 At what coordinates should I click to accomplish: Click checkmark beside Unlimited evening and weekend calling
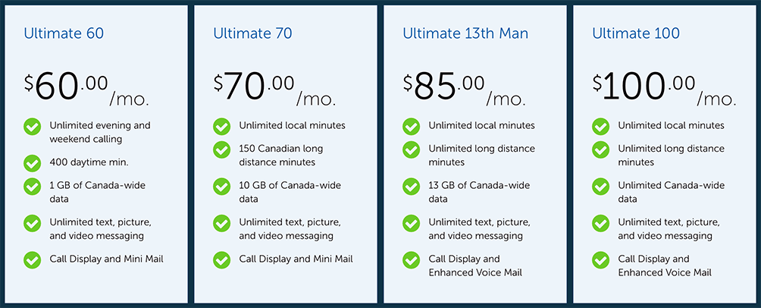tap(32, 126)
